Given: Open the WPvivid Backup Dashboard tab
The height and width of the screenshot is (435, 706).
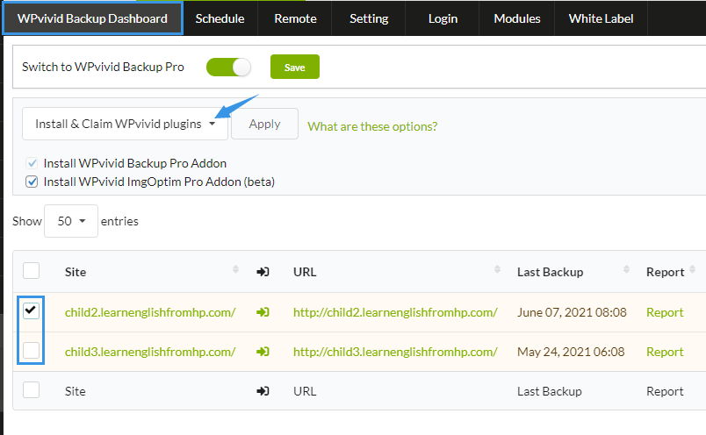Looking at the screenshot, I should point(92,18).
